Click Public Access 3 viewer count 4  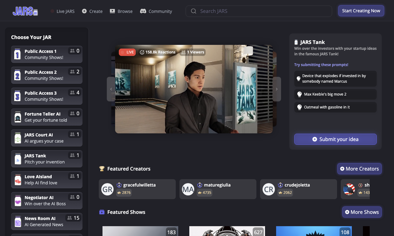75,92
